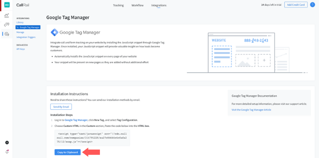
Task: Click the "Installation Steps" subheading
Action: point(62,115)
